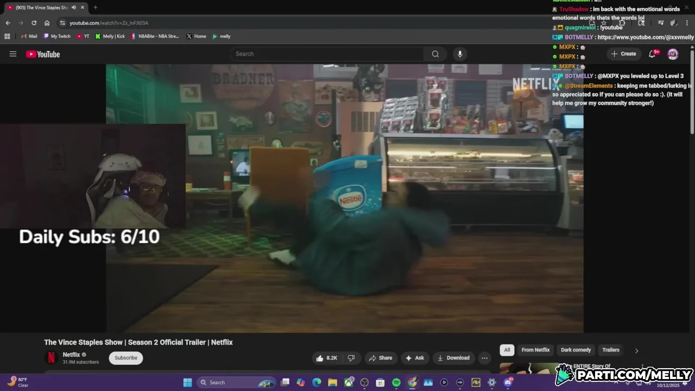The height and width of the screenshot is (391, 695).
Task: Open Task View on the taskbar
Action: [285, 382]
